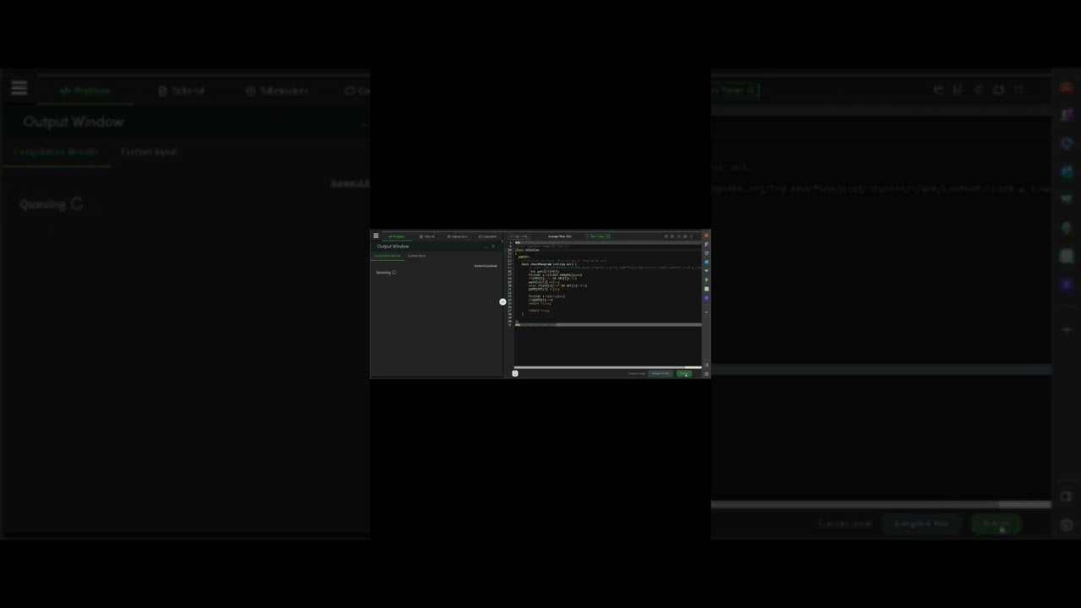This screenshot has height=608, width=1081.
Task: Click the Start Timer button
Action: click(598, 236)
